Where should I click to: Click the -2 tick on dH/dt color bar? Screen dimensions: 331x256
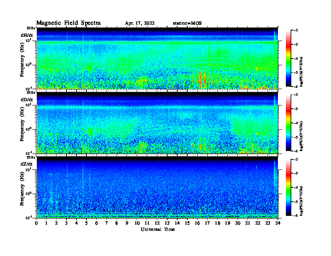point(296,31)
